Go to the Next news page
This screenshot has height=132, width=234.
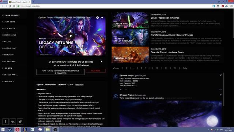[x=185, y=68]
